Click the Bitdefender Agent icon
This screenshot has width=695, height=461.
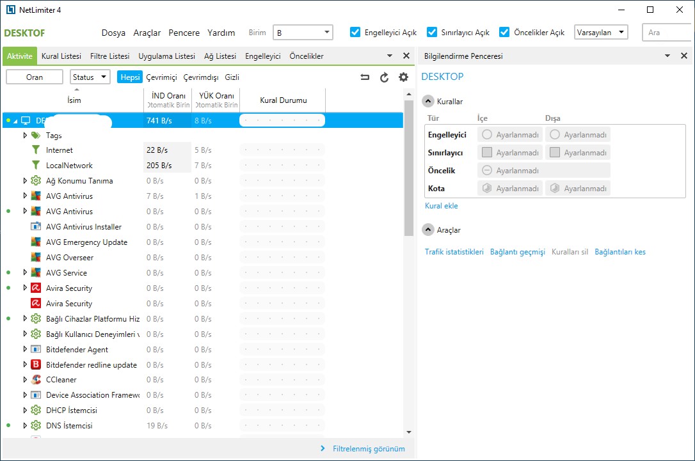[x=36, y=349]
